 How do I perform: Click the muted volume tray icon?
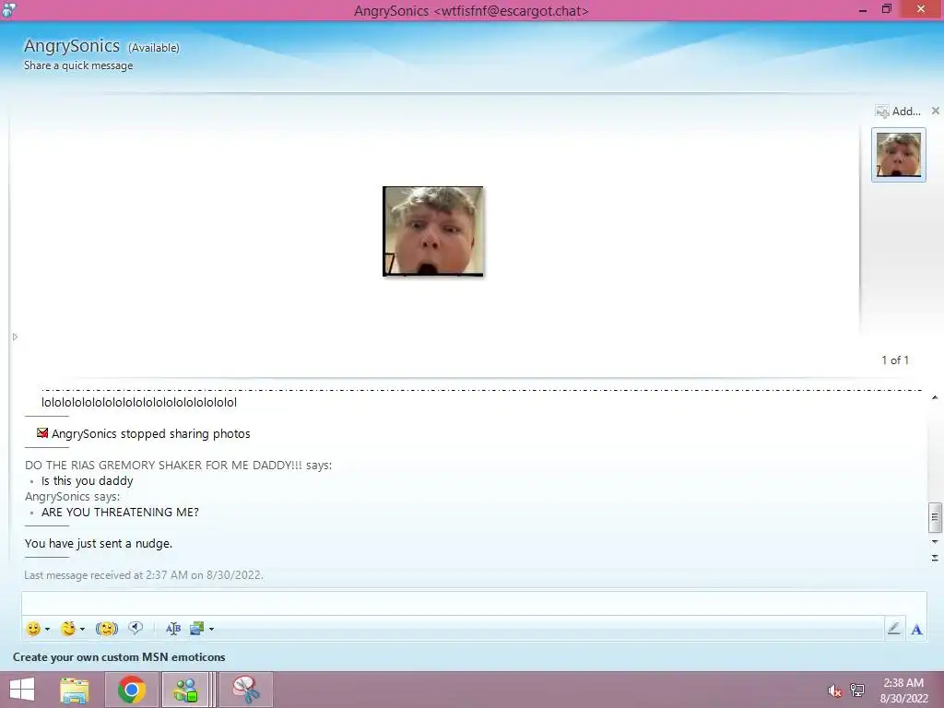coord(834,691)
